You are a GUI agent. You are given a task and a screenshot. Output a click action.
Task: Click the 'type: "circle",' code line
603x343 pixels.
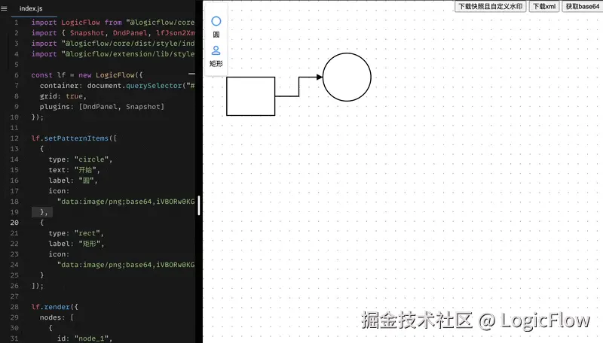[81, 159]
